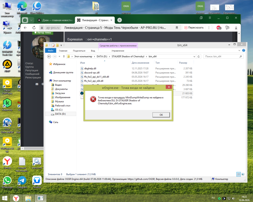This screenshot has width=253, height=202.
Task: Open the Вид ribbon tab
Action: [x=93, y=51]
